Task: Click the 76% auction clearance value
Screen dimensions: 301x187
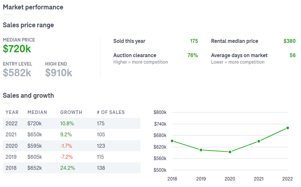Action: (x=193, y=55)
